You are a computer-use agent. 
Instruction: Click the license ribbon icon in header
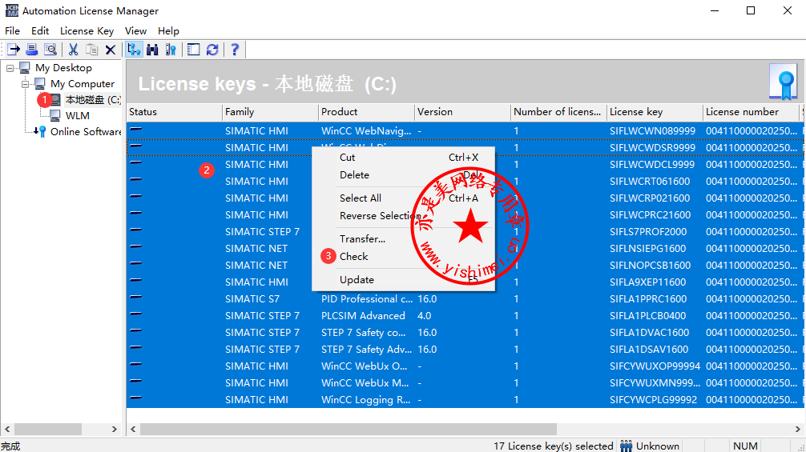click(x=783, y=82)
